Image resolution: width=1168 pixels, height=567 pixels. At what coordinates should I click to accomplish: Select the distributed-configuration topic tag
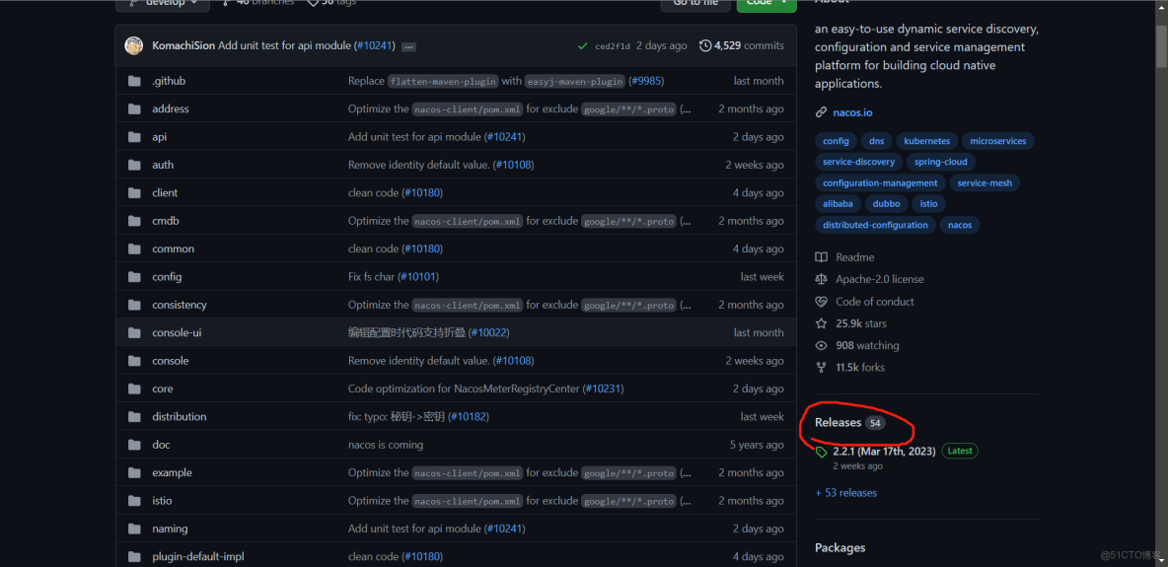tap(875, 224)
